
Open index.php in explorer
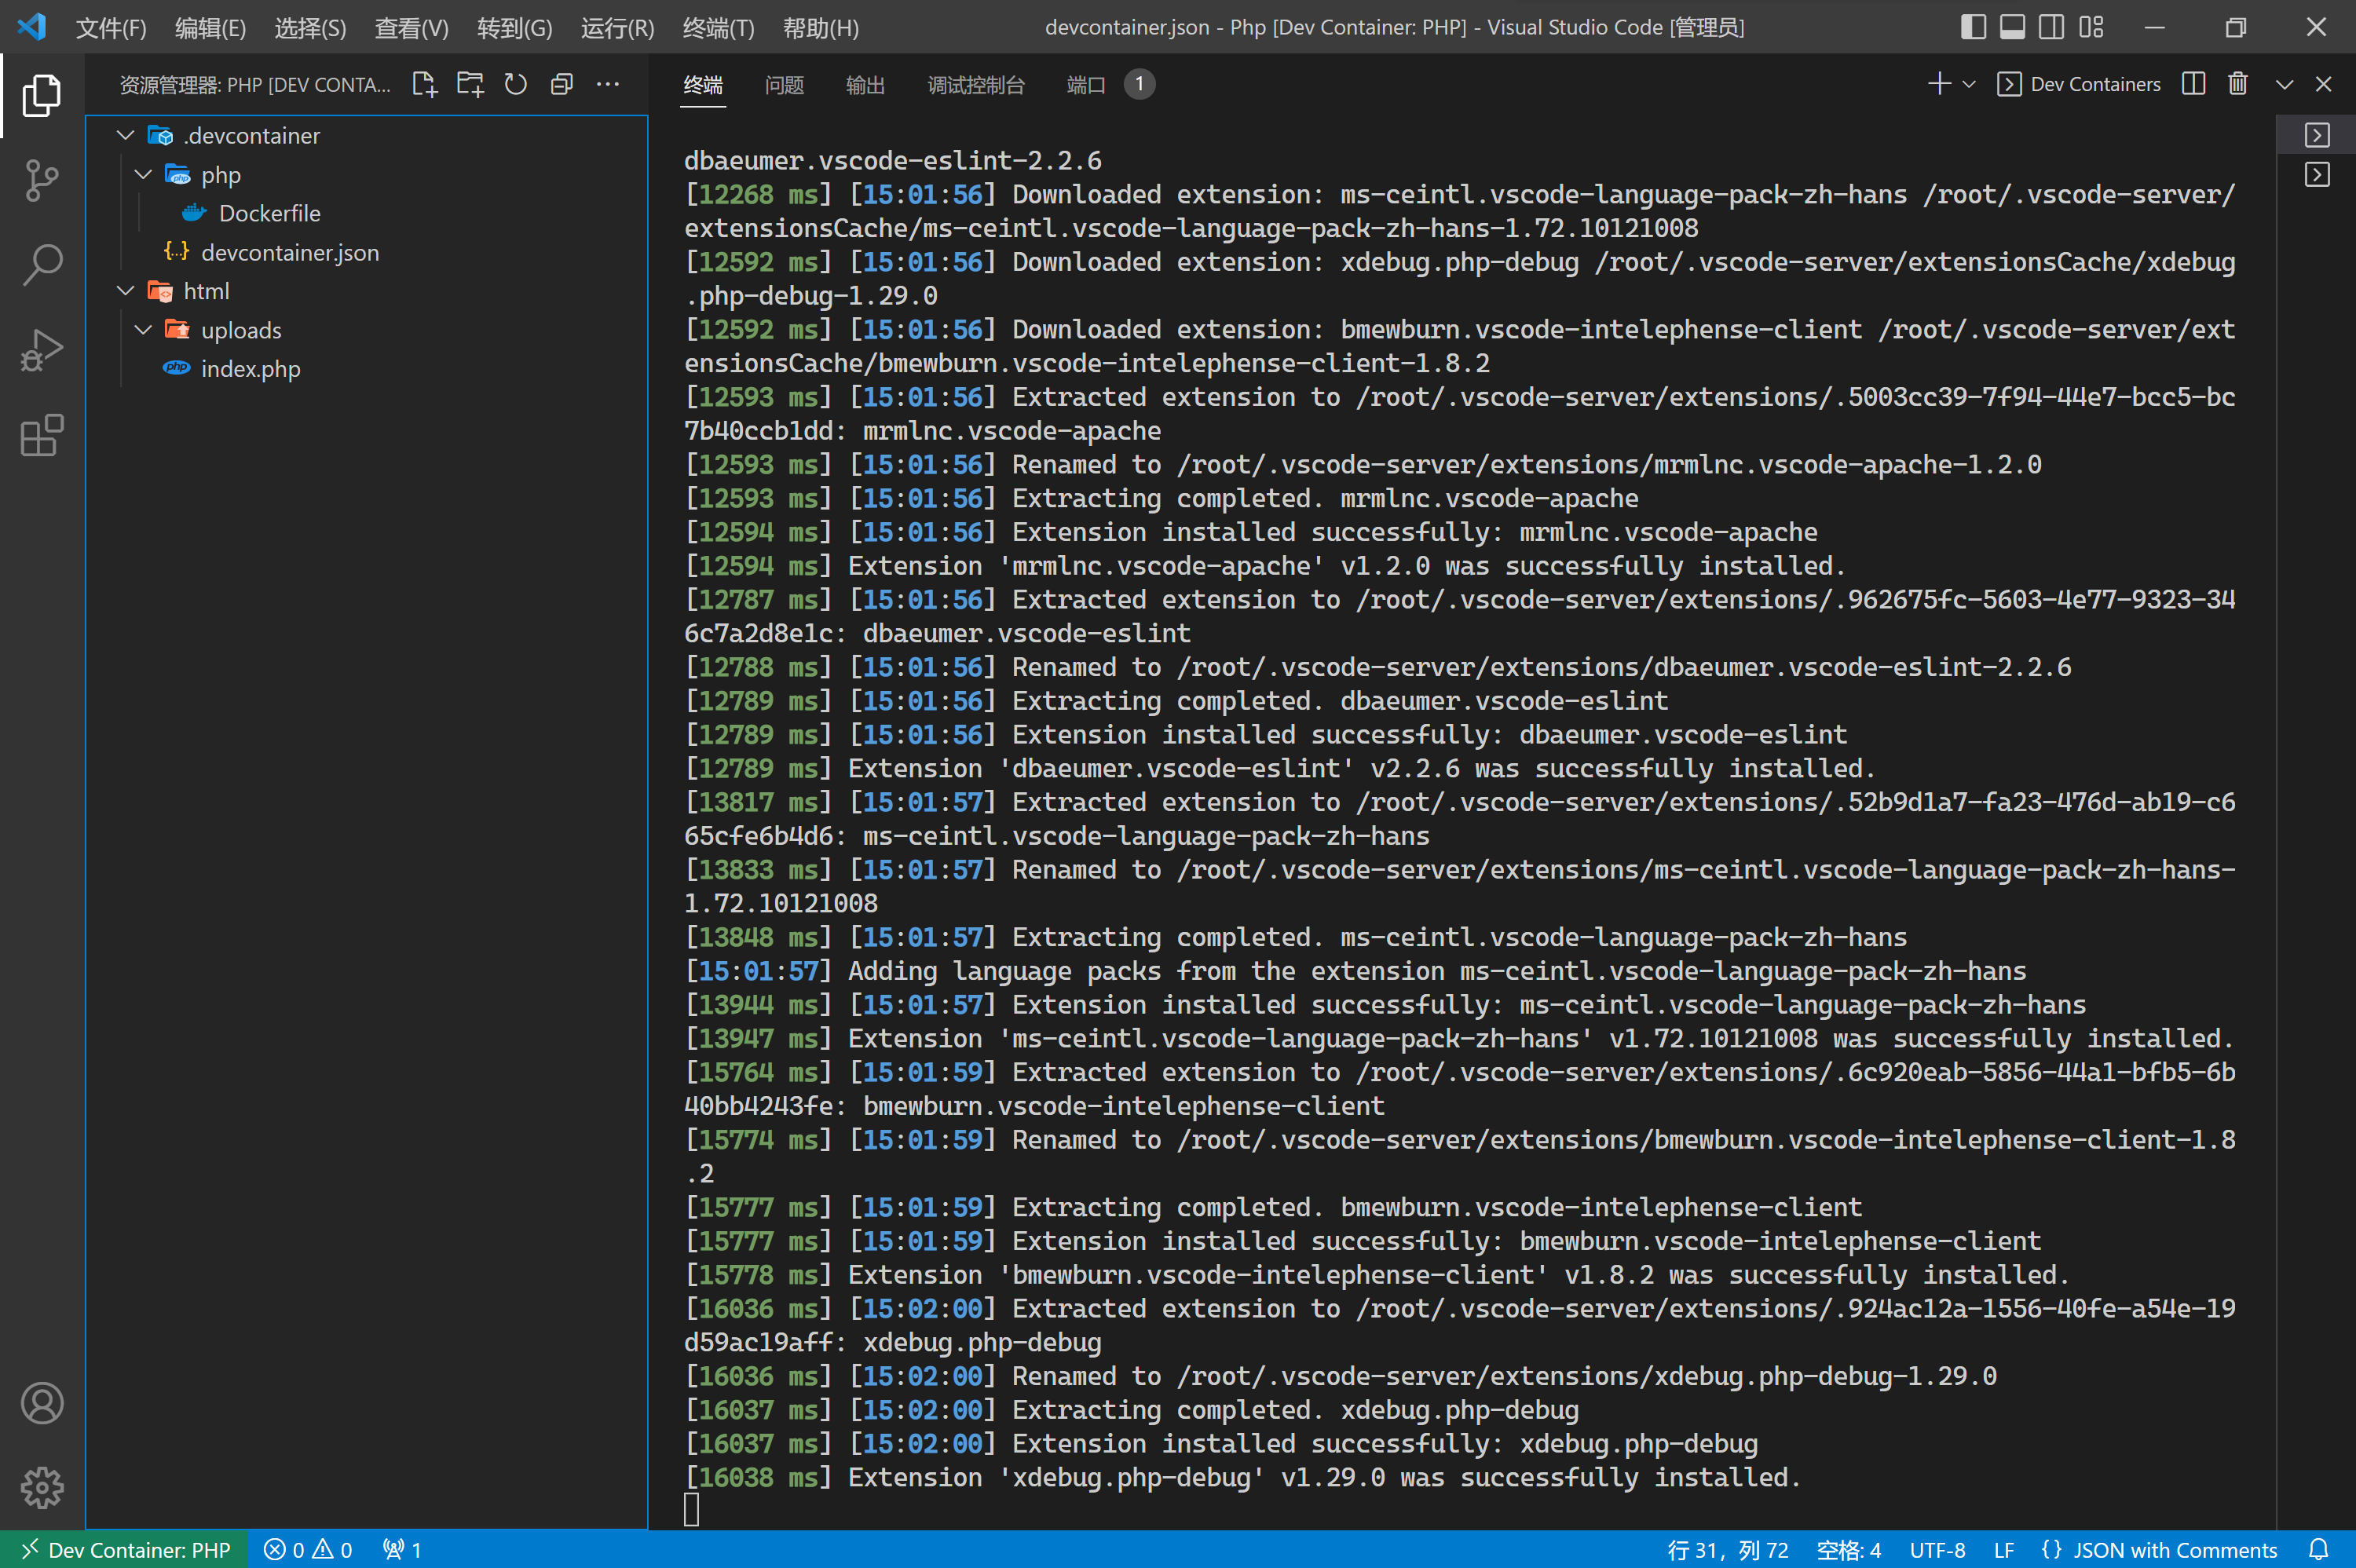(x=250, y=369)
